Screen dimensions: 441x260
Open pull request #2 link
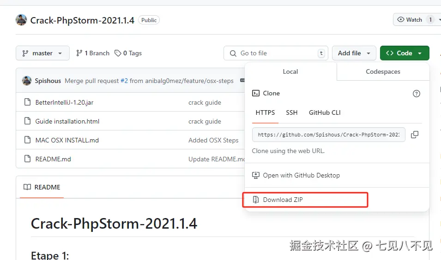point(124,81)
